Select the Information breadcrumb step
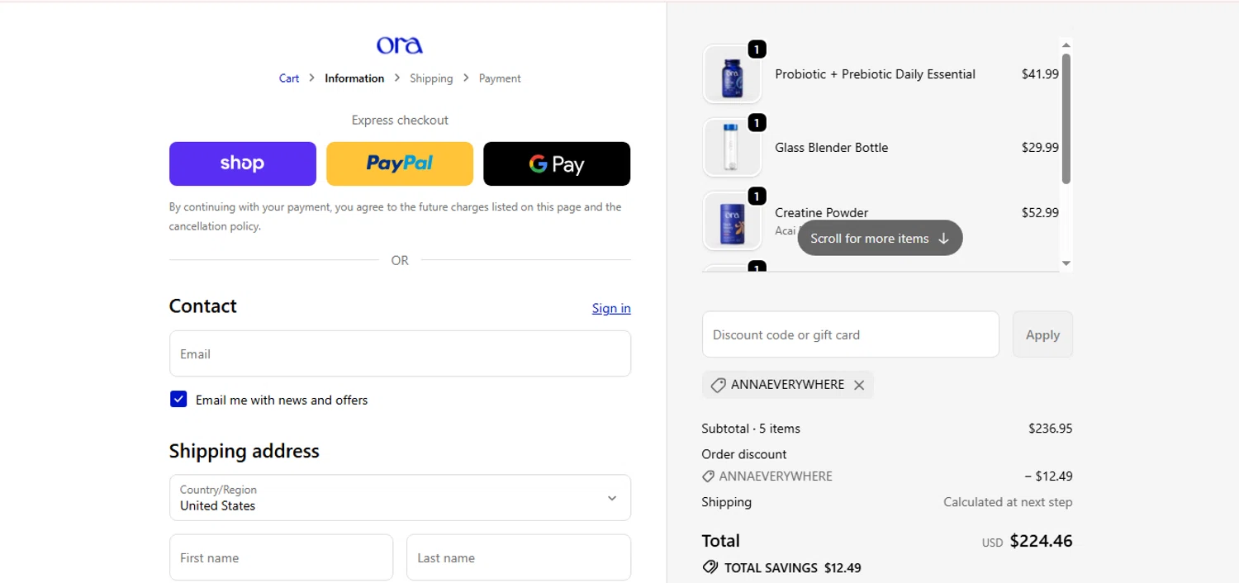Viewport: 1239px width, 583px height. point(354,78)
